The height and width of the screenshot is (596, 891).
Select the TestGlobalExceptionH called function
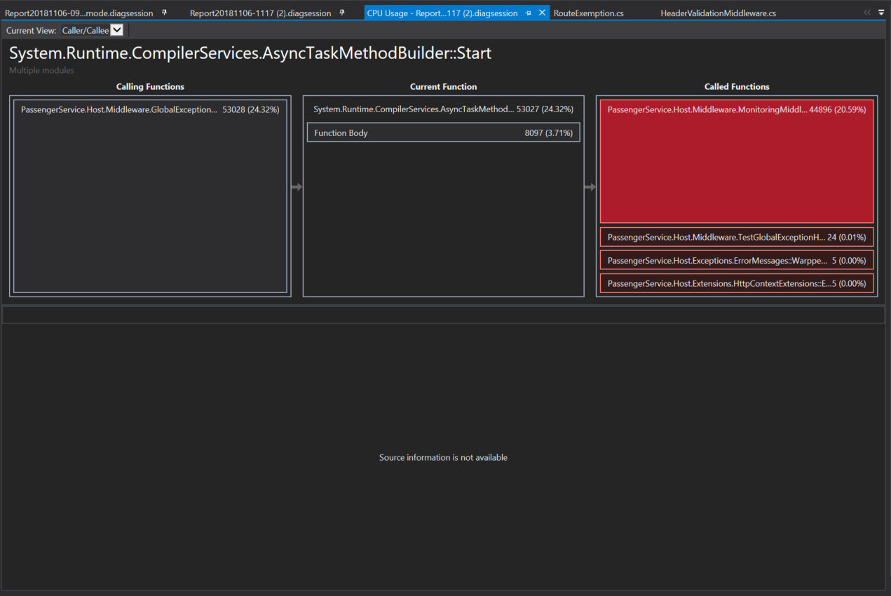736,237
